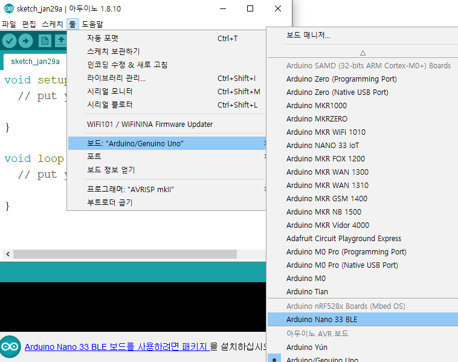
Task: Close the open 툴 menu
Action: pyautogui.click(x=73, y=24)
